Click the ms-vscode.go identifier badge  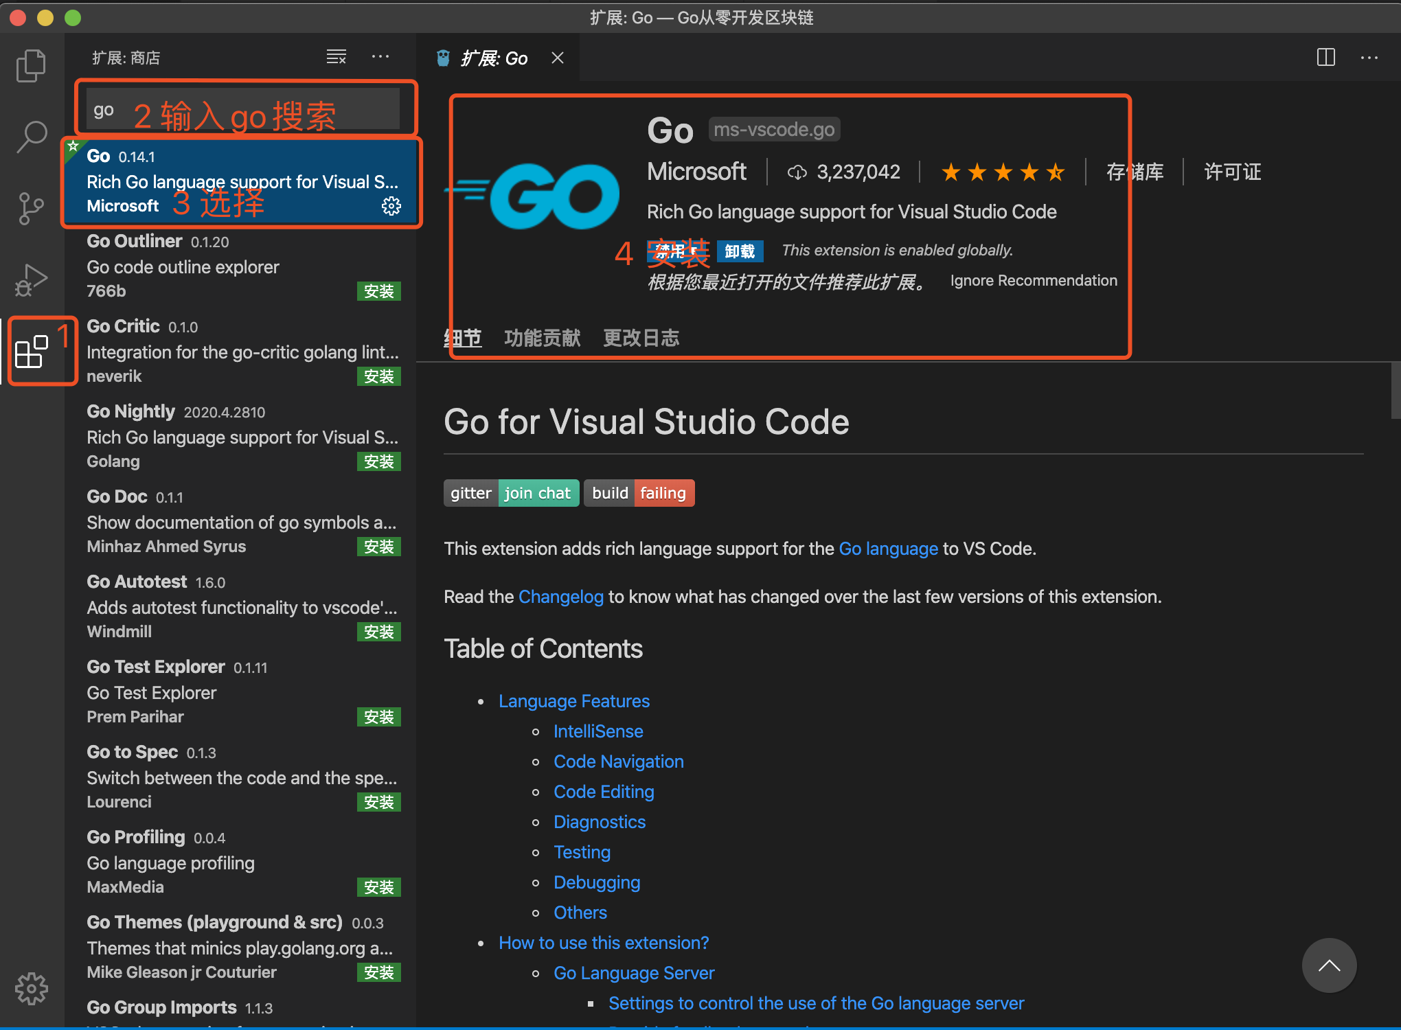774,130
